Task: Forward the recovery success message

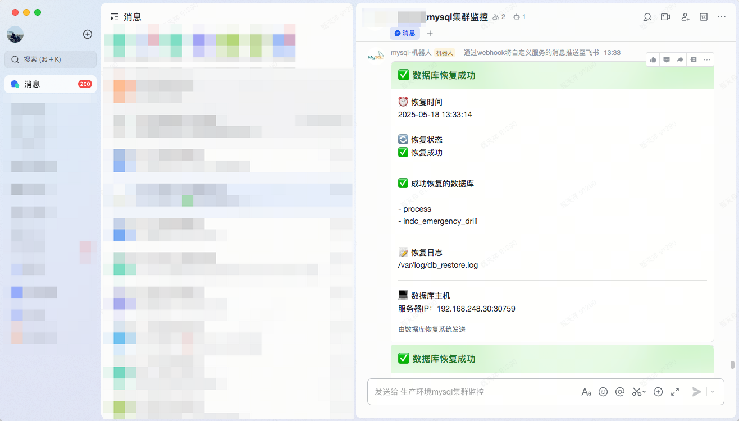Action: [x=679, y=60]
